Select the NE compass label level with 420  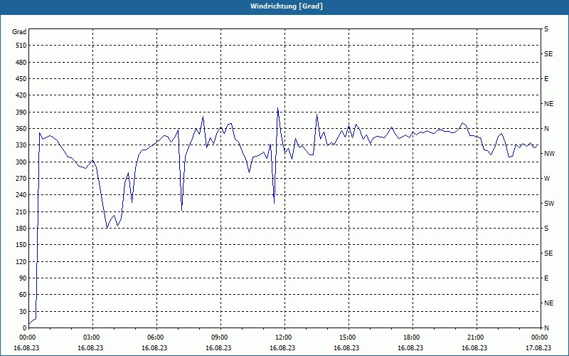[x=548, y=104]
